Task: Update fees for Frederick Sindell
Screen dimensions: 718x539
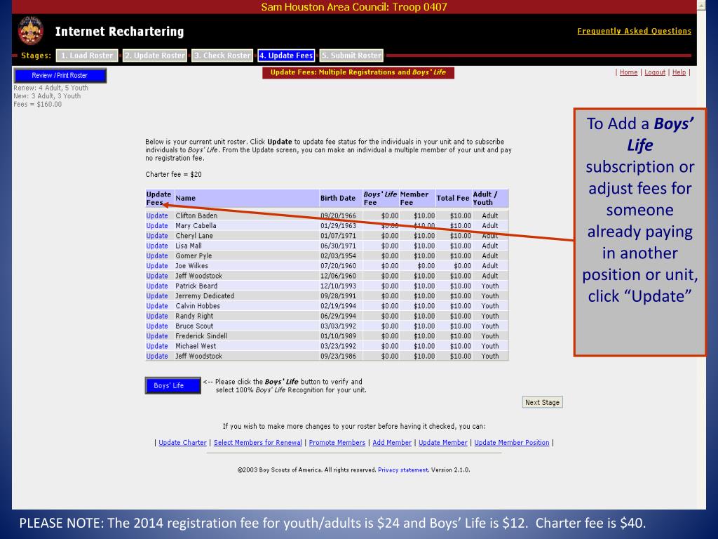Action: click(157, 336)
